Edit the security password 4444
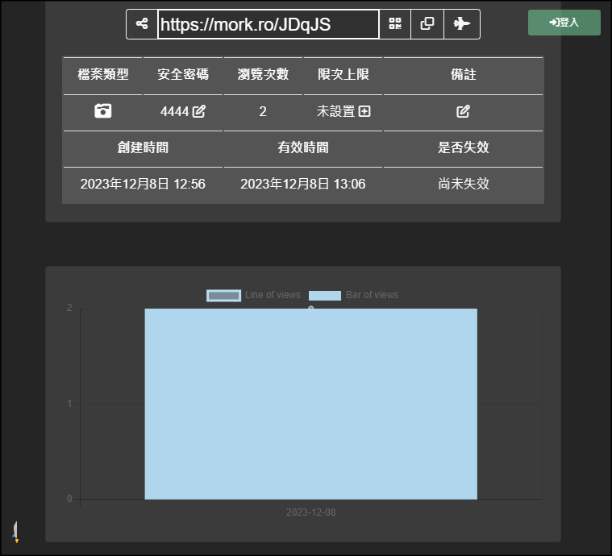 pyautogui.click(x=199, y=111)
